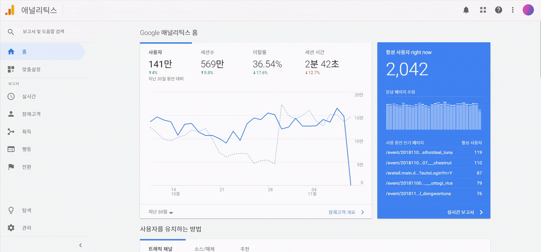Click the /eretail.main.d...?autoLoginYn=Y page row
The width and height of the screenshot is (541, 252).
click(434, 173)
